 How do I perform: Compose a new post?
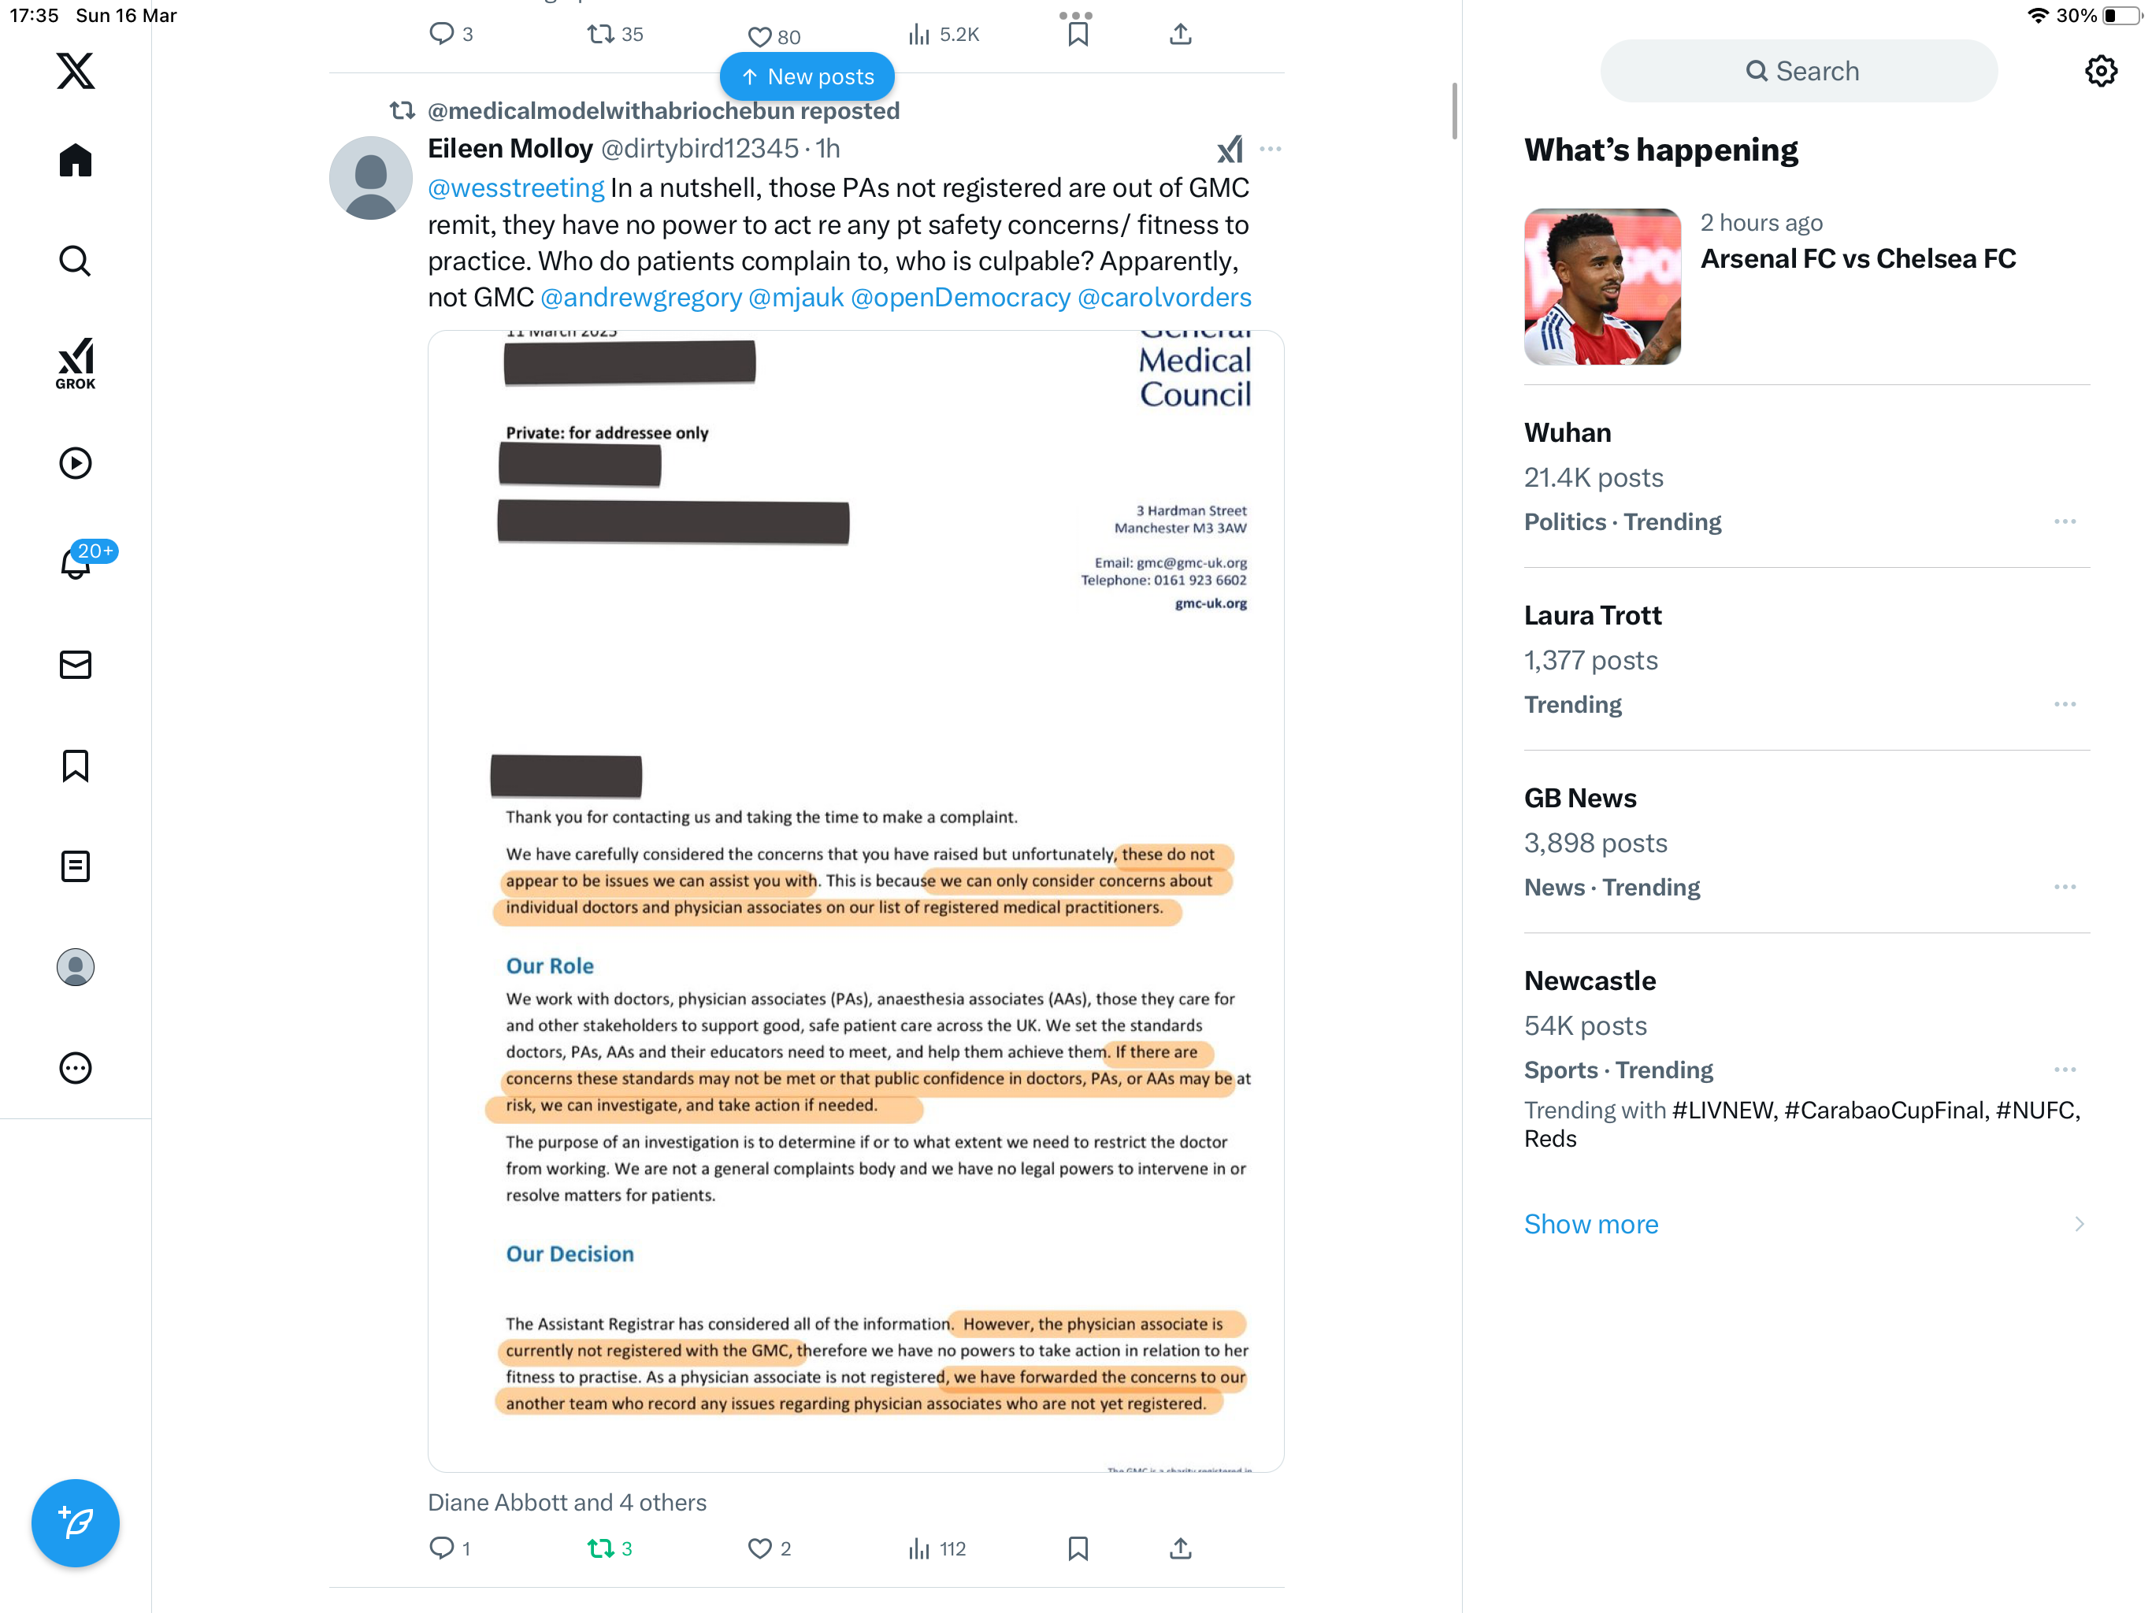pyautogui.click(x=75, y=1522)
